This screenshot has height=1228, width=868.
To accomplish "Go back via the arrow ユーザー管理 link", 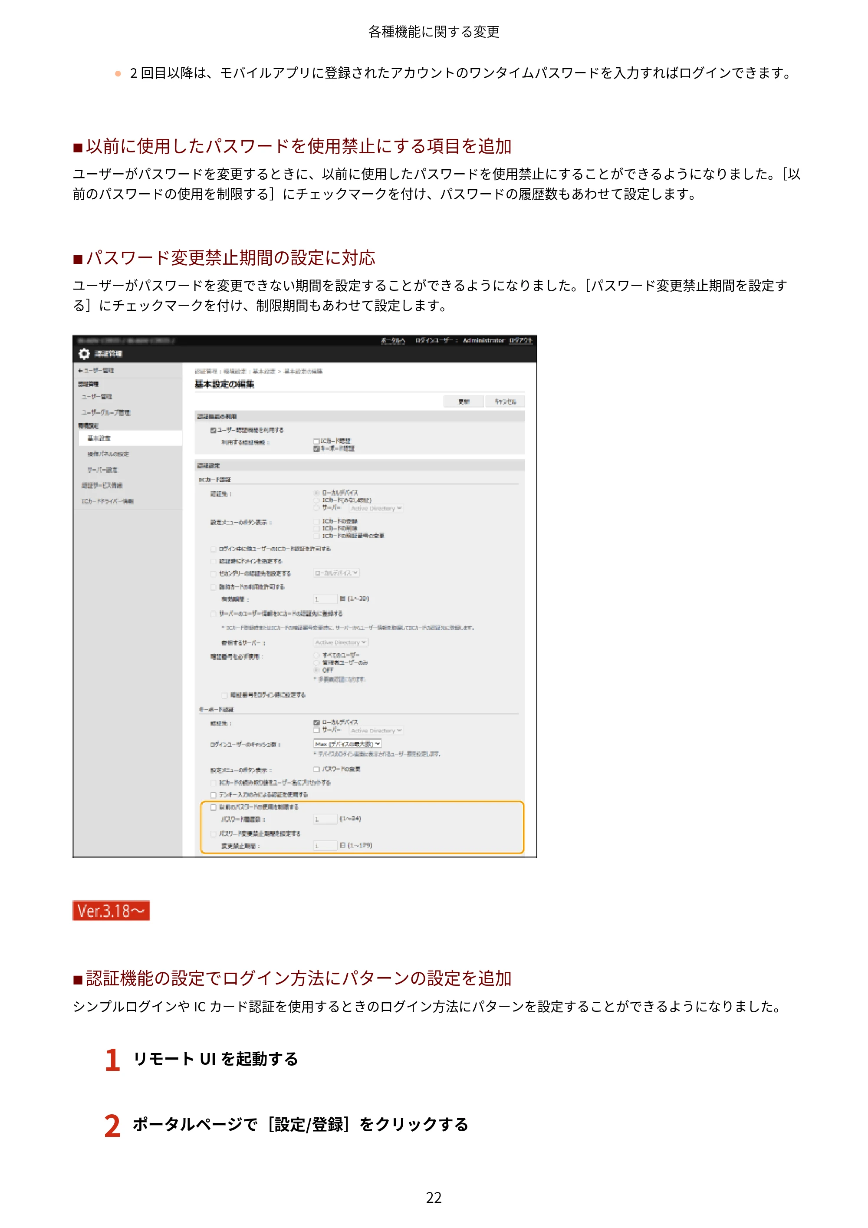I will pos(96,370).
